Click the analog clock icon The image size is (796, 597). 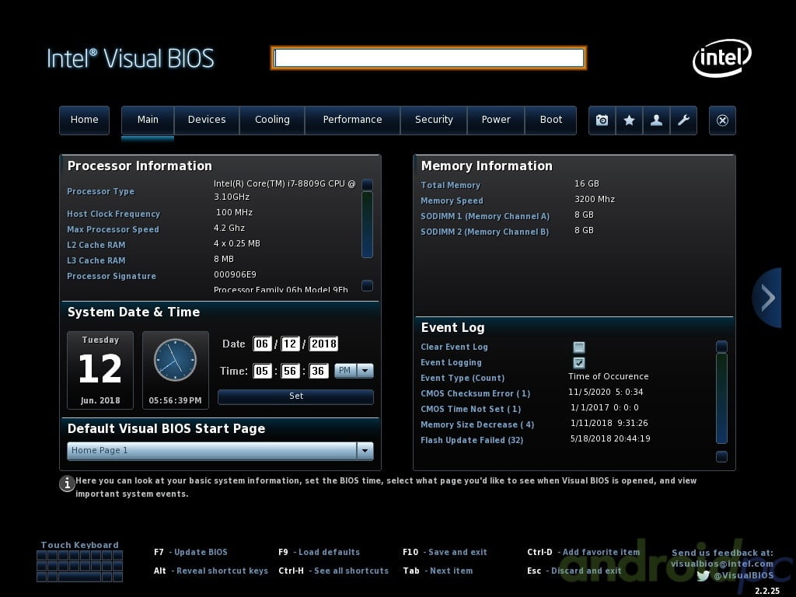175,360
